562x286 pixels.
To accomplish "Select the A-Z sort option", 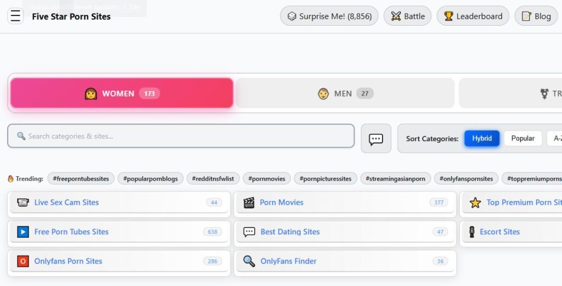I will (554, 138).
